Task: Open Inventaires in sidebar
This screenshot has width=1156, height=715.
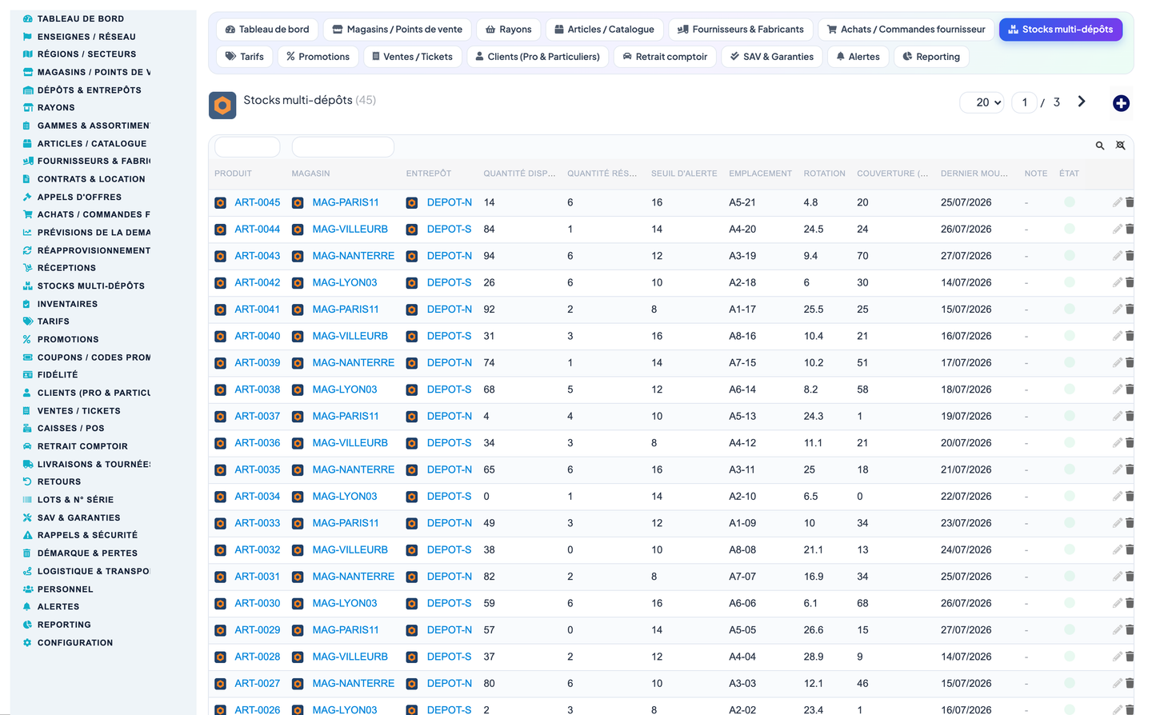Action: [60, 304]
